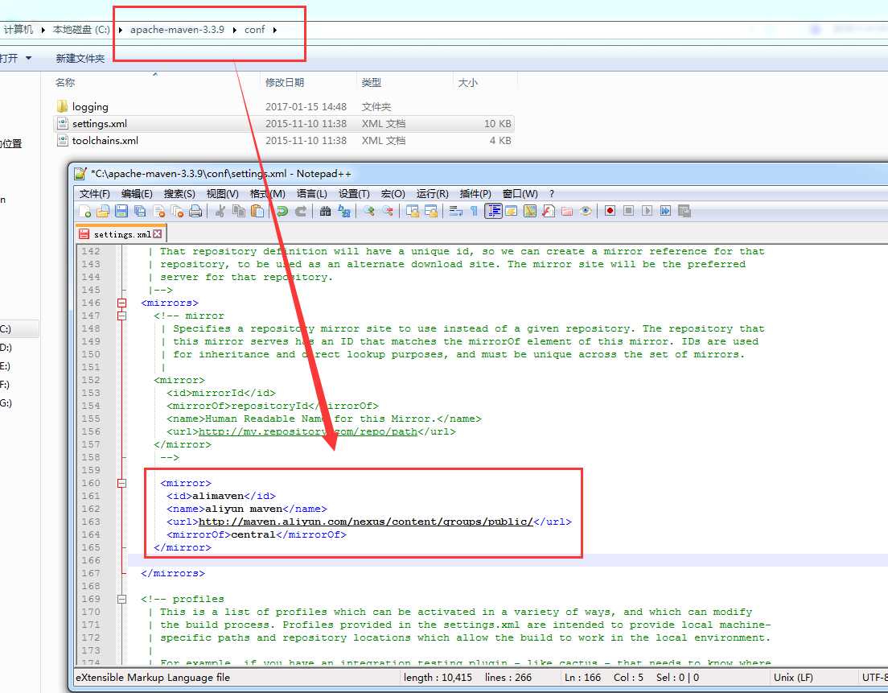Open the 窗口(W) menu
The image size is (888, 693).
click(x=520, y=194)
